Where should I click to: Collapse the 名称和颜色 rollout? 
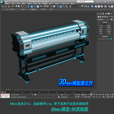[x=105, y=36]
